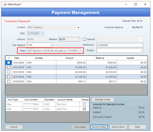Screen dimensions: 153x132
Task: Click the Manage Cards button
Action: pyautogui.click(x=103, y=100)
